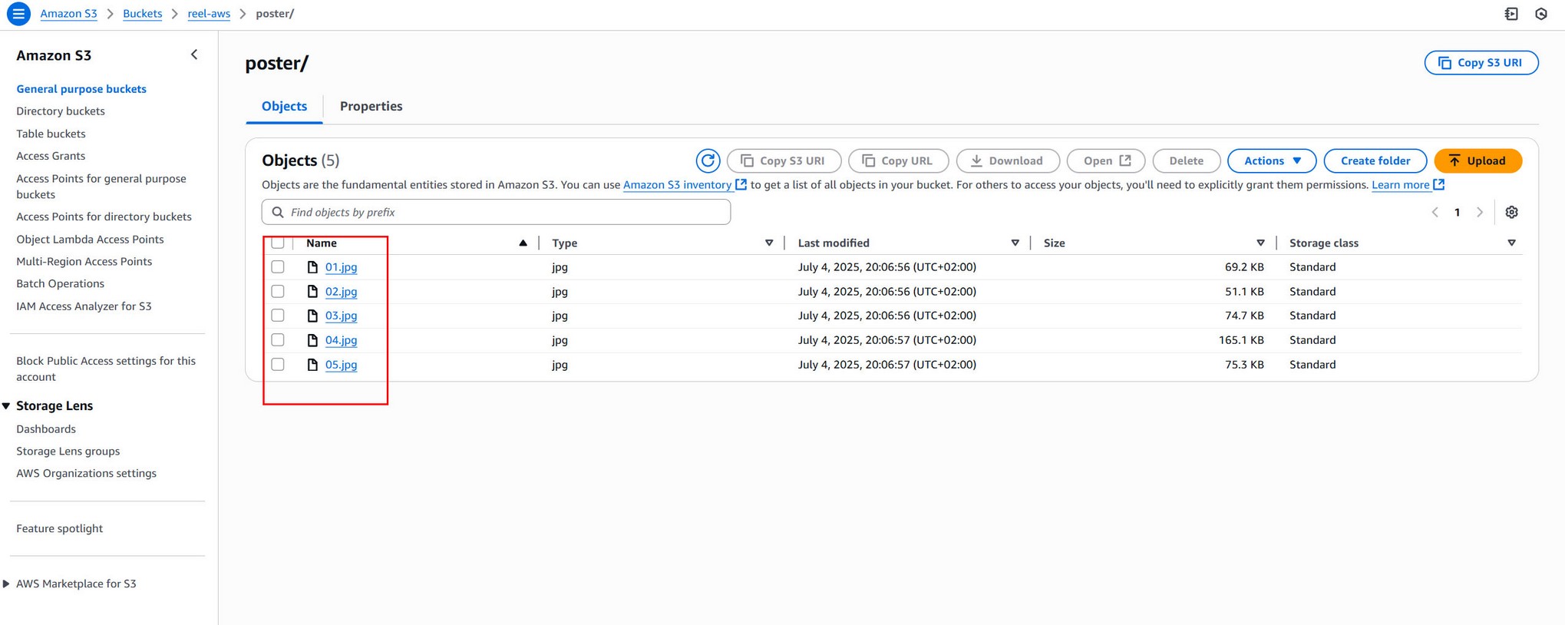
Task: Click the orange Upload button
Action: coord(1478,160)
